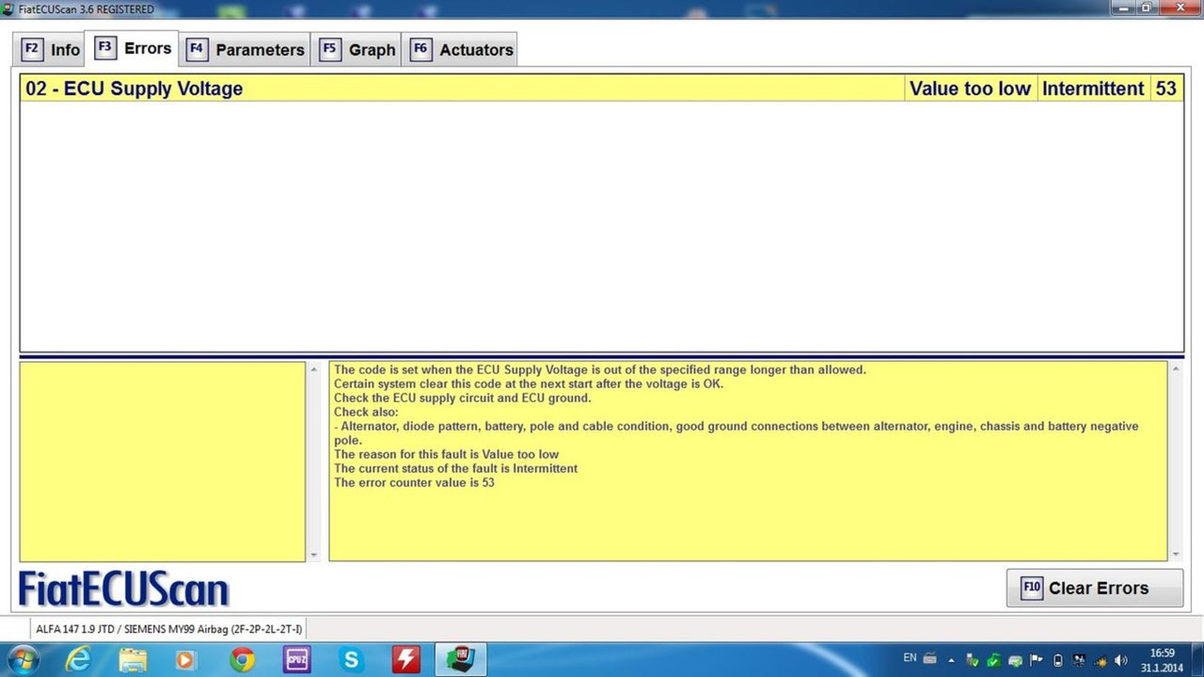Open the Windows Start menu
Viewport: 1204px width, 677px height.
click(x=24, y=660)
